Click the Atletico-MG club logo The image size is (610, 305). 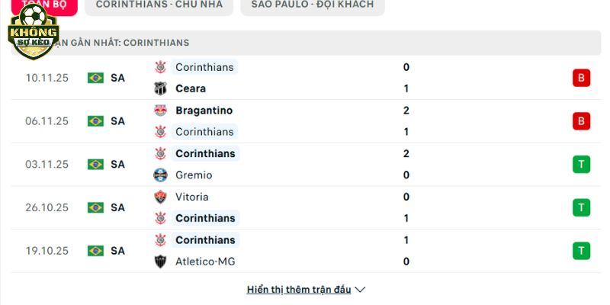[160, 262]
